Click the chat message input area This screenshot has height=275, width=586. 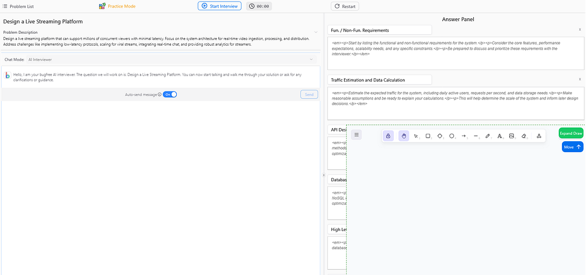pos(161,188)
